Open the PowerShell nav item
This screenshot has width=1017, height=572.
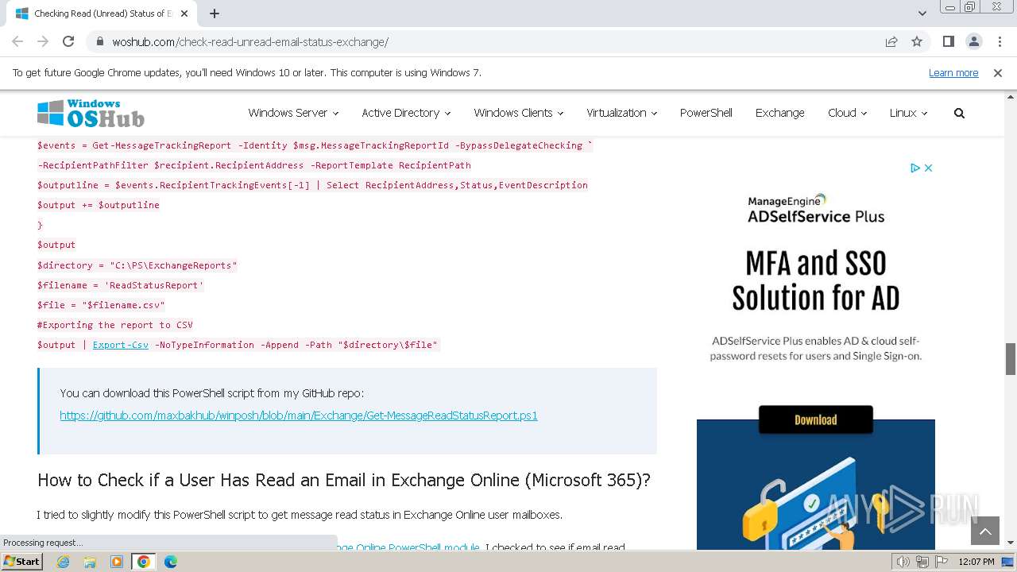(706, 113)
